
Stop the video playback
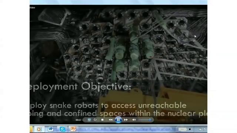(x=102, y=120)
